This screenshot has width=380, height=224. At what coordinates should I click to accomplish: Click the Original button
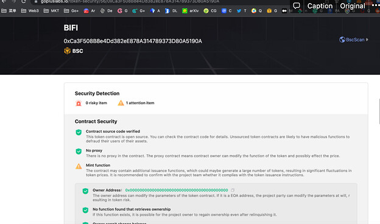click(353, 6)
